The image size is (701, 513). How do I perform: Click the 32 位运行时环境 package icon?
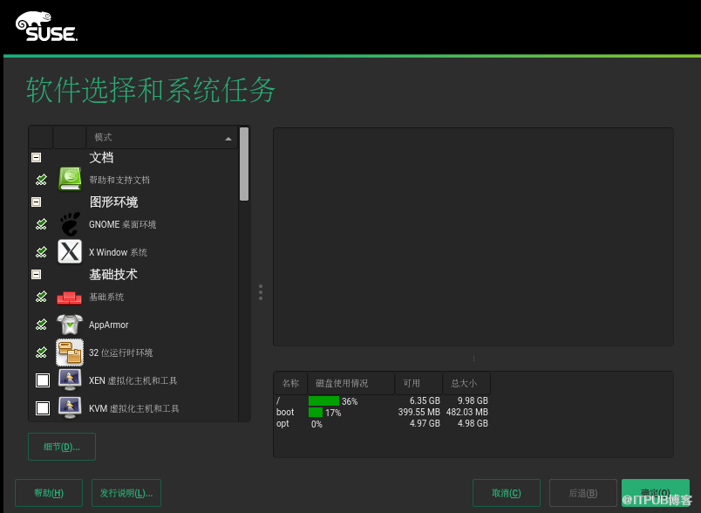(x=70, y=352)
